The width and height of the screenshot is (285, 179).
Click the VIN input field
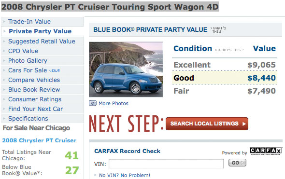(166, 164)
